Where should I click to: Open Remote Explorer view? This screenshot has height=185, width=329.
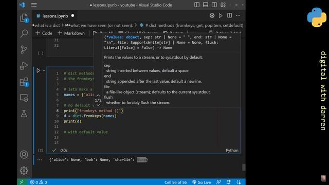click(x=24, y=98)
